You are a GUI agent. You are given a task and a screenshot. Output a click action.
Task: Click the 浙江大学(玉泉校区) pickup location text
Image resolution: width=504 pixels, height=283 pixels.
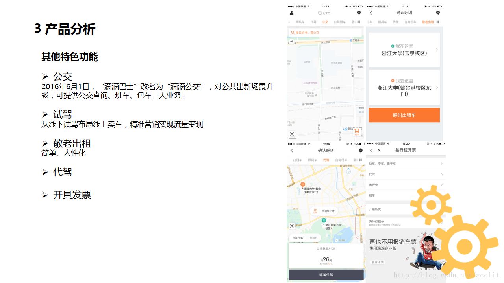[x=404, y=53]
